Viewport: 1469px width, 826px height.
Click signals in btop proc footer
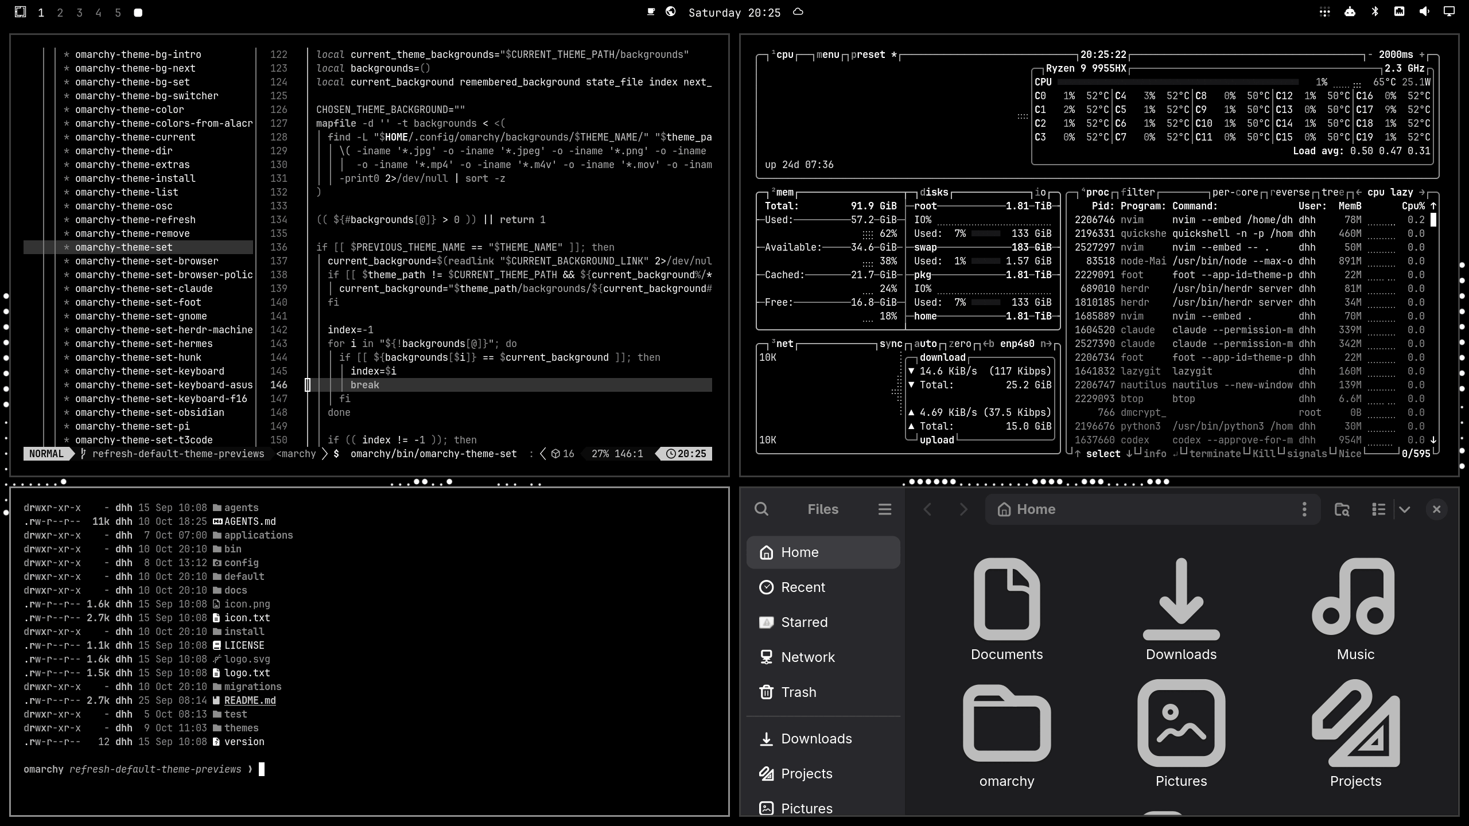click(1307, 454)
